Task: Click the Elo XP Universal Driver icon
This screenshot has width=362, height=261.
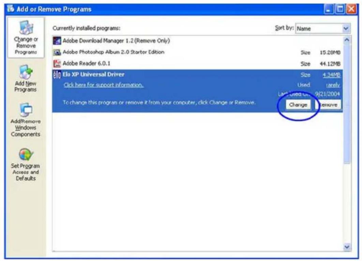Action: pyautogui.click(x=57, y=75)
